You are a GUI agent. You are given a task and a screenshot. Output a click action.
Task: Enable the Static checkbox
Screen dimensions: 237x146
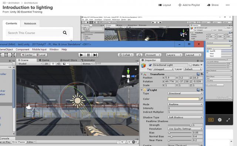(x=191, y=65)
